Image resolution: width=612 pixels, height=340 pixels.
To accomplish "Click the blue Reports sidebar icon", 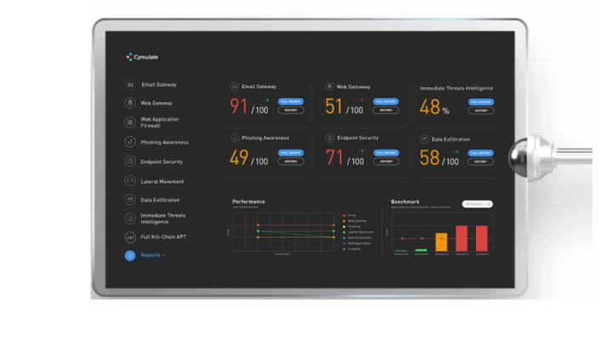I will pyautogui.click(x=130, y=254).
